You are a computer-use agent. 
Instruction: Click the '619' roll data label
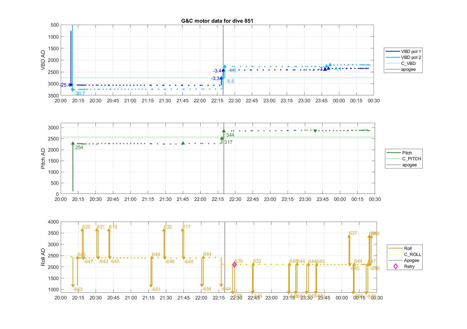coord(113,227)
